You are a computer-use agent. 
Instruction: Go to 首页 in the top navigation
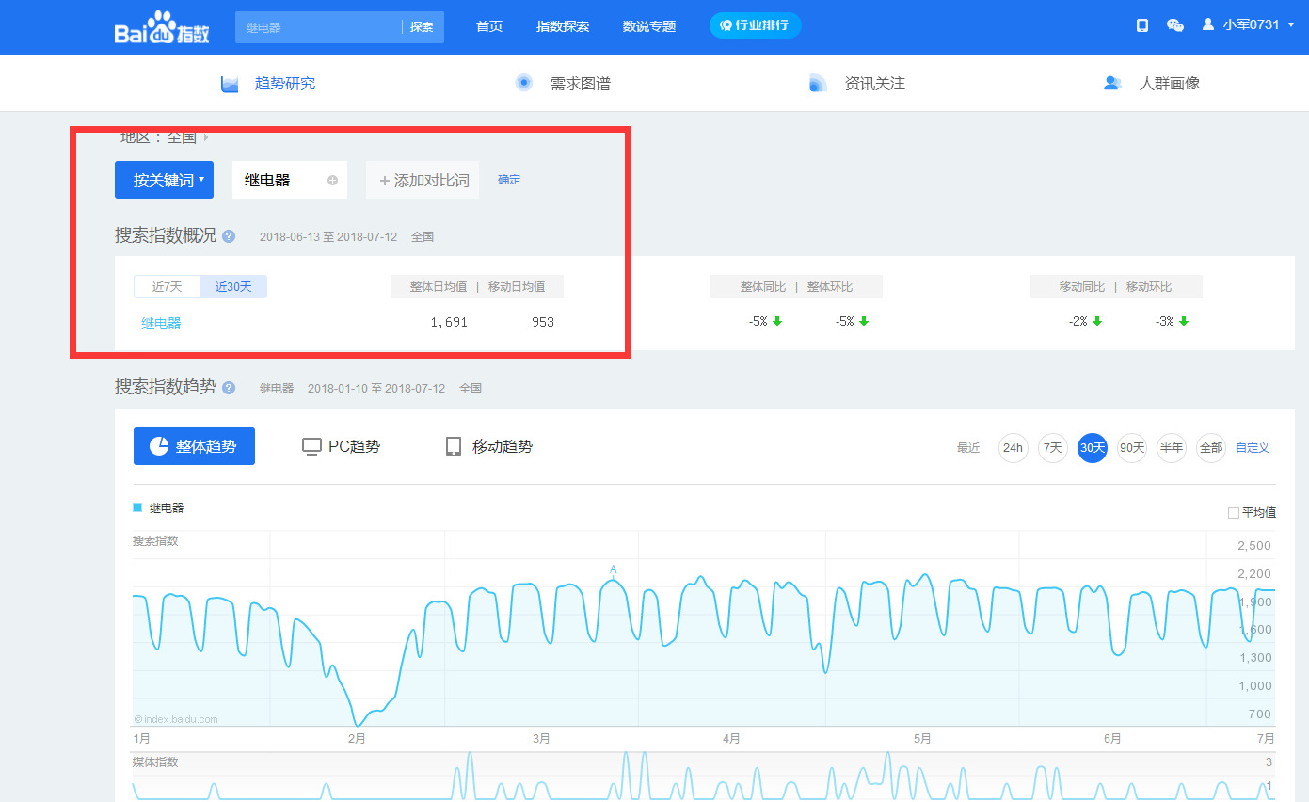click(489, 26)
